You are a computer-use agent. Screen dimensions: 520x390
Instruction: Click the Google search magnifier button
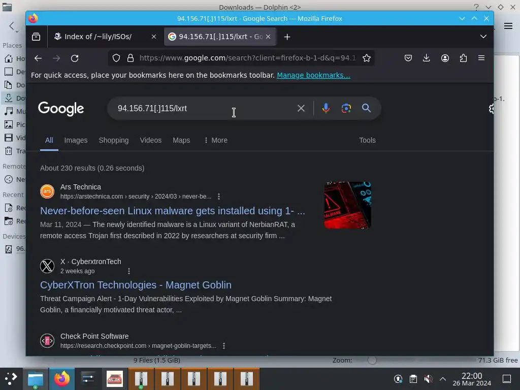coord(366,108)
